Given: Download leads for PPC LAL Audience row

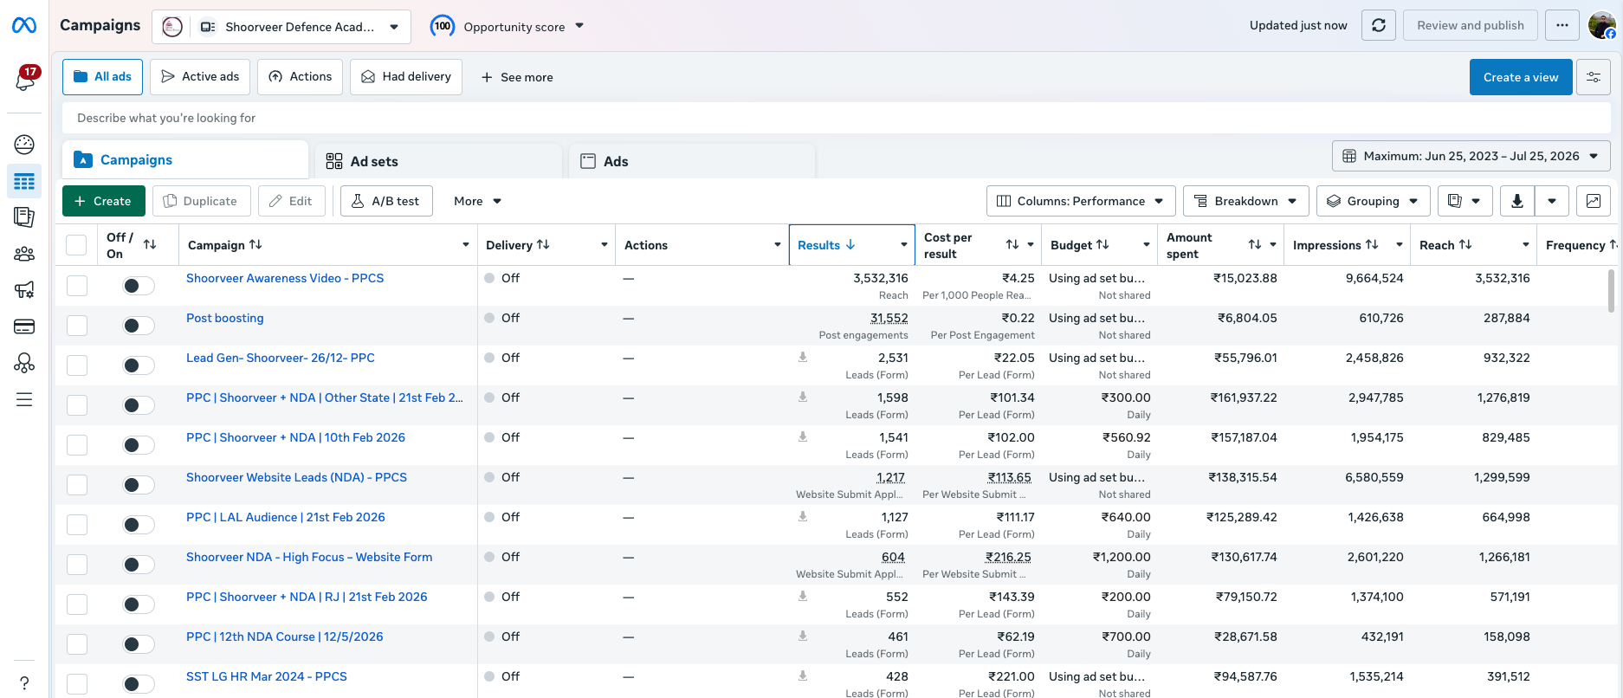Looking at the screenshot, I should (x=803, y=516).
